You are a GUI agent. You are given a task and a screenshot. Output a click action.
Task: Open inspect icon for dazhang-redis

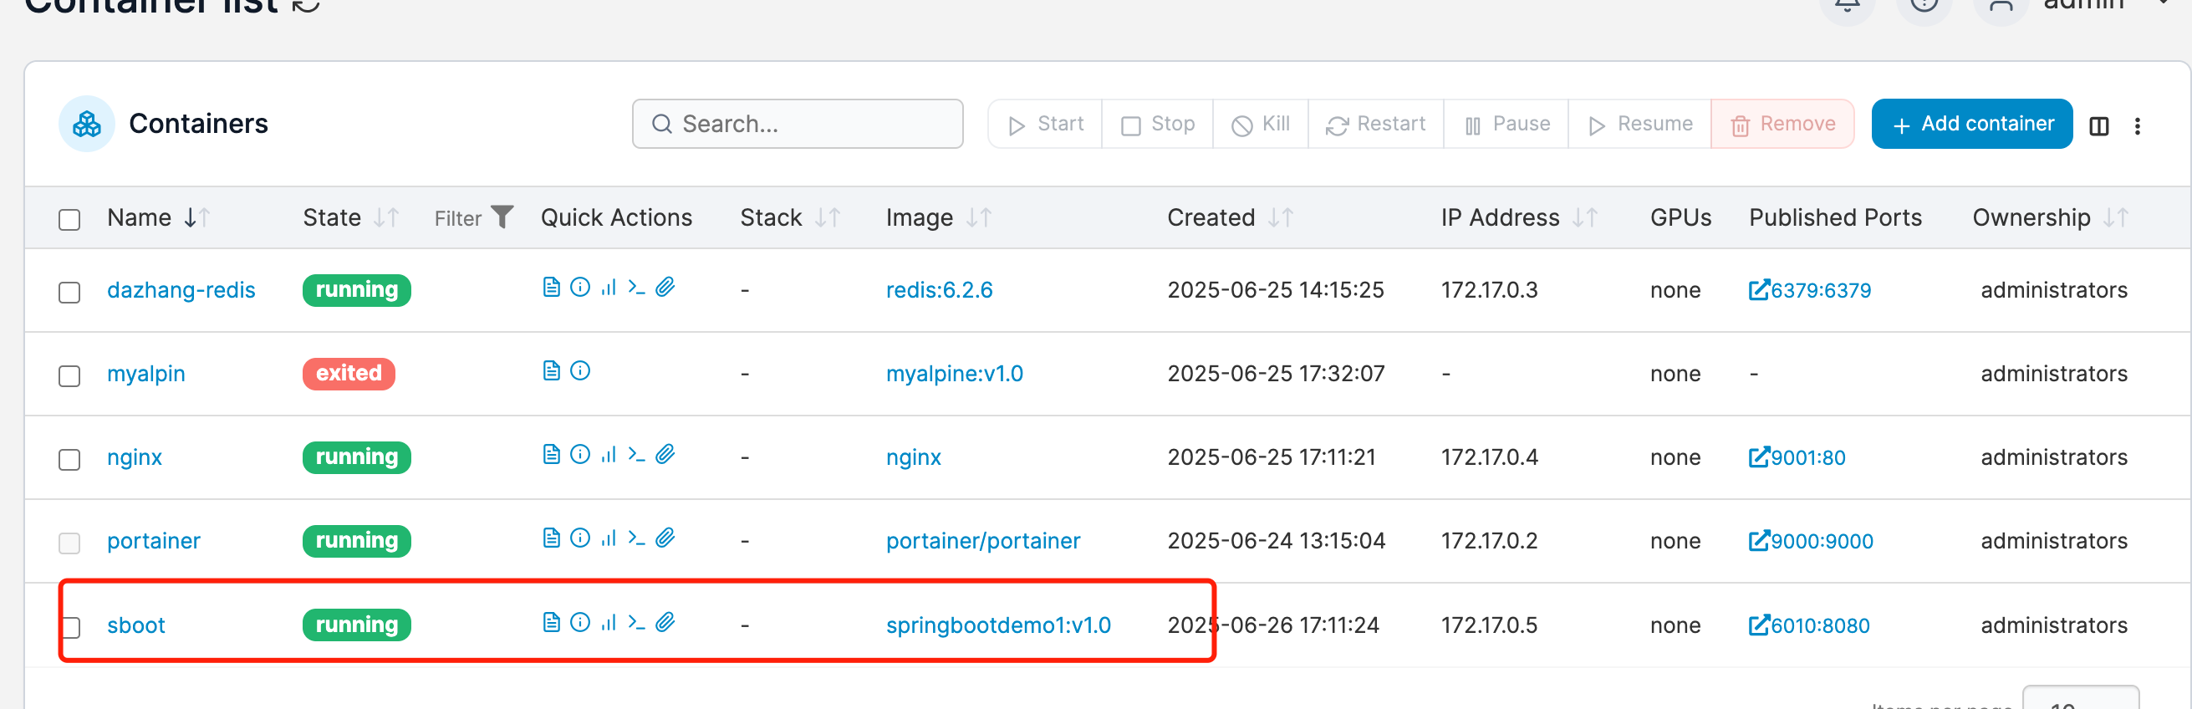click(580, 288)
